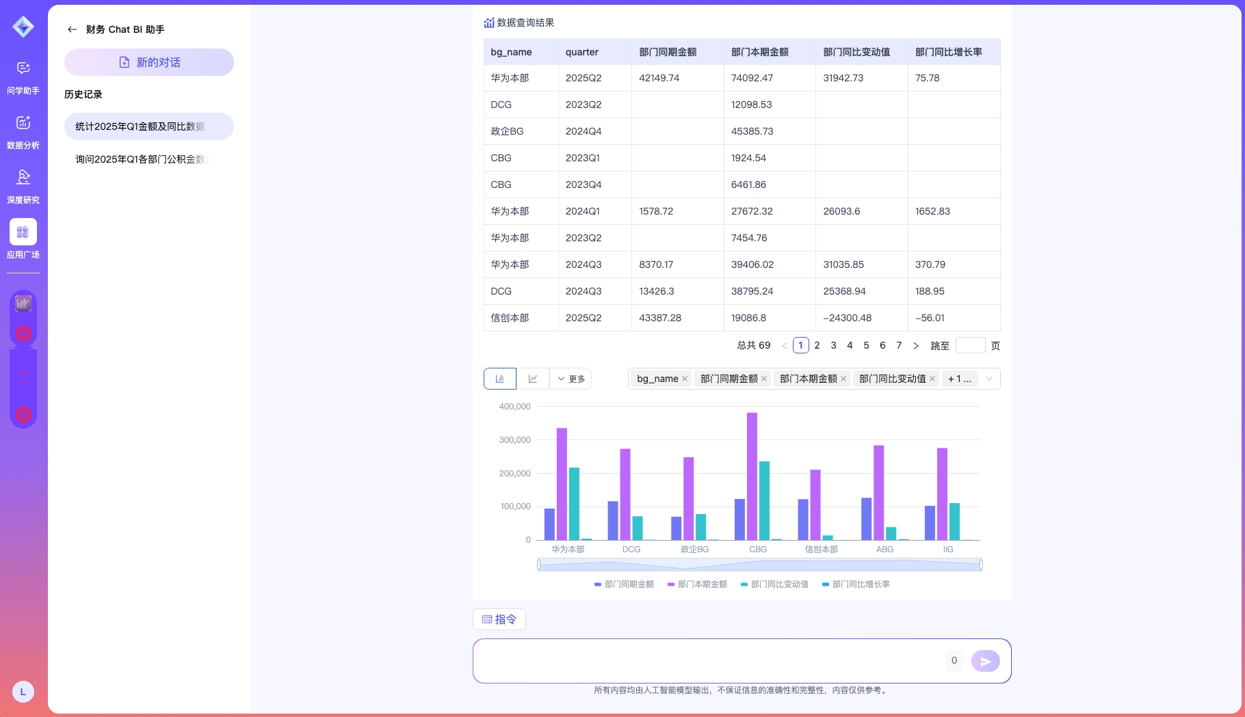Toggle 部门本期金额 series in chart legend
Image resolution: width=1245 pixels, height=717 pixels.
coord(697,584)
